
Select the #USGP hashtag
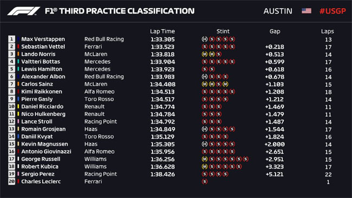tap(333, 11)
